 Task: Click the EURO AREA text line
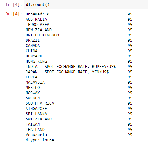coord(39,25)
